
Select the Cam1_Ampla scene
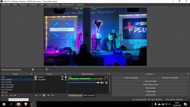17,79
